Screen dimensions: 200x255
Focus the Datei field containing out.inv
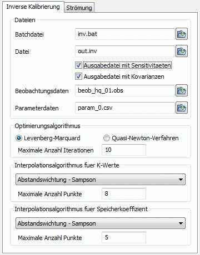[x=125, y=51]
